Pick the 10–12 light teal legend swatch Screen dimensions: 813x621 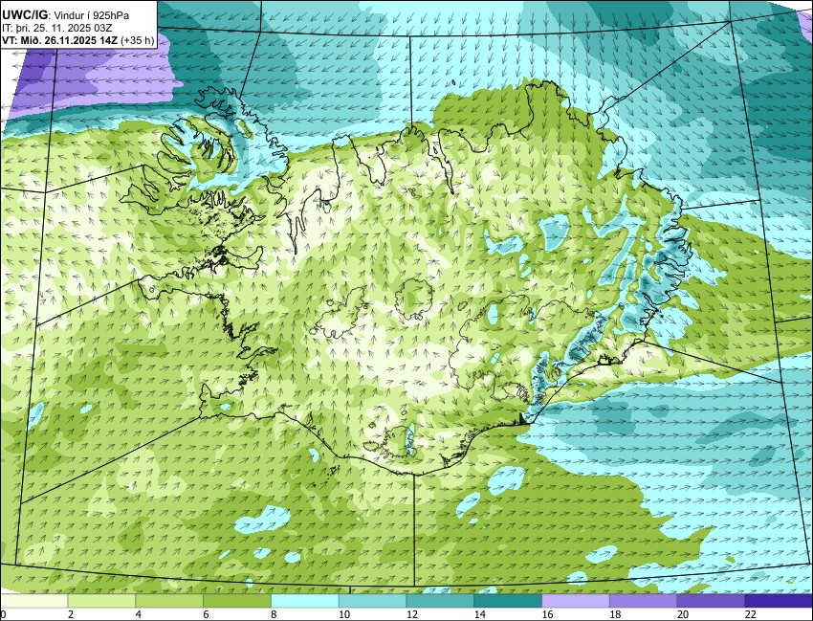(372, 601)
